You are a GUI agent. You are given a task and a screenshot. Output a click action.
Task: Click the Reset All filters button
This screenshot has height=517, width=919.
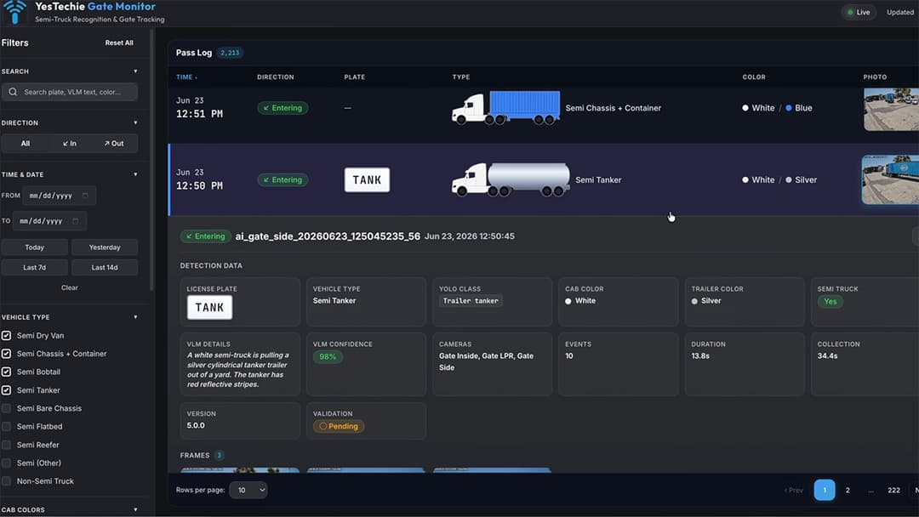coord(119,43)
